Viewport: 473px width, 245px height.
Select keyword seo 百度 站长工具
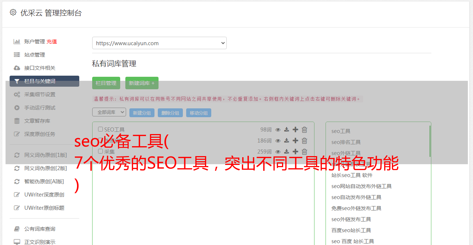click(x=353, y=241)
